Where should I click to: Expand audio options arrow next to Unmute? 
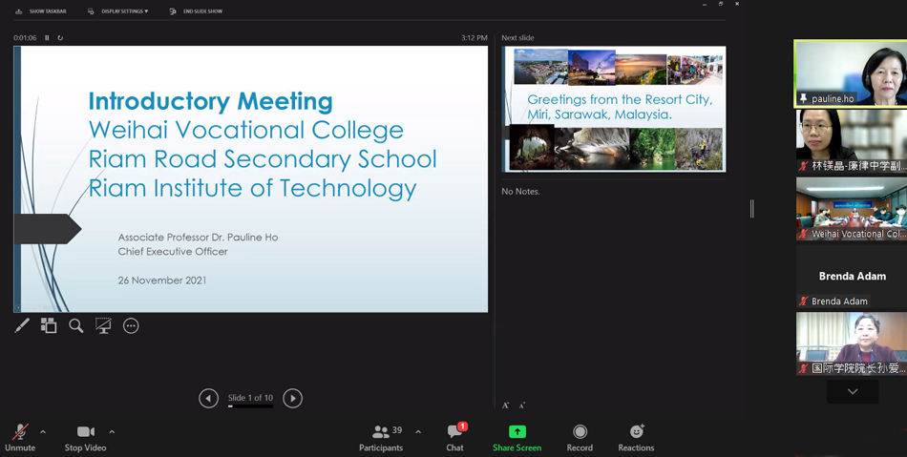coord(43,432)
